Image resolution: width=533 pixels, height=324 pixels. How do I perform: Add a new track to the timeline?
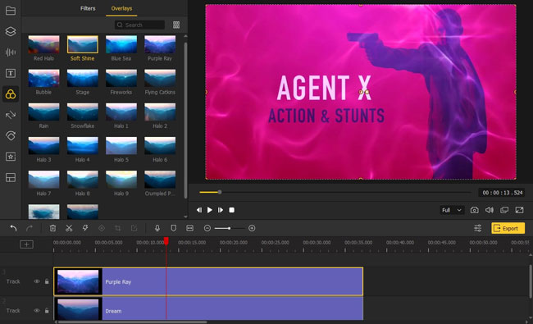(x=26, y=244)
